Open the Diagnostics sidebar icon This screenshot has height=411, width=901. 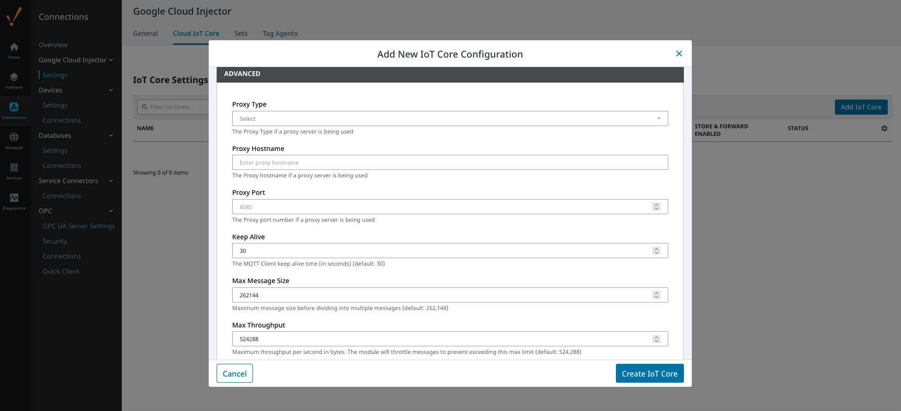pos(14,201)
